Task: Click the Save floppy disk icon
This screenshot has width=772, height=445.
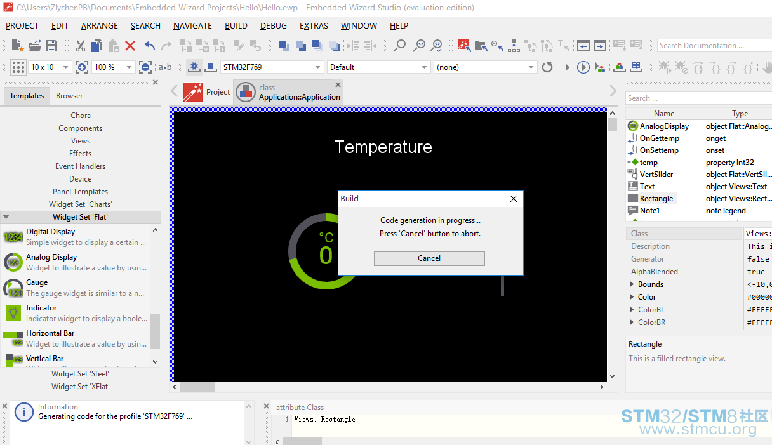Action: 51,46
